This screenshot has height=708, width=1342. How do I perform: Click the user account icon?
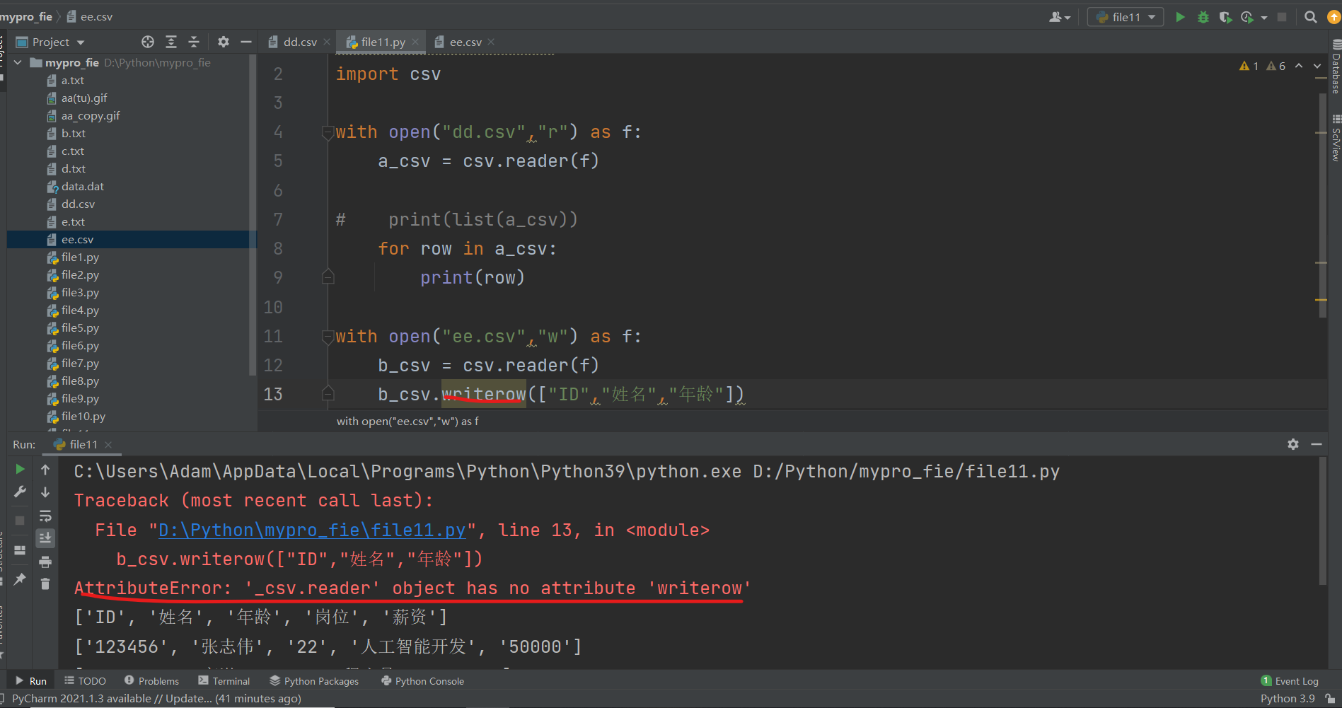pyautogui.click(x=1059, y=17)
